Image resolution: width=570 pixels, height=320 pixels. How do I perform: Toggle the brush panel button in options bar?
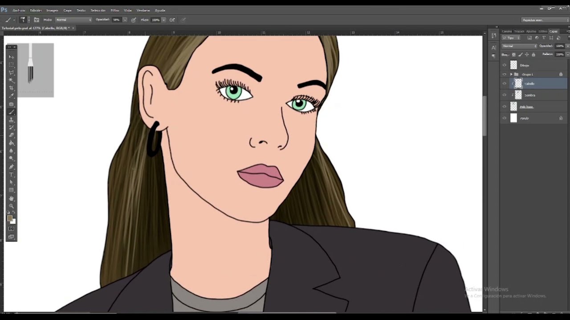(37, 20)
